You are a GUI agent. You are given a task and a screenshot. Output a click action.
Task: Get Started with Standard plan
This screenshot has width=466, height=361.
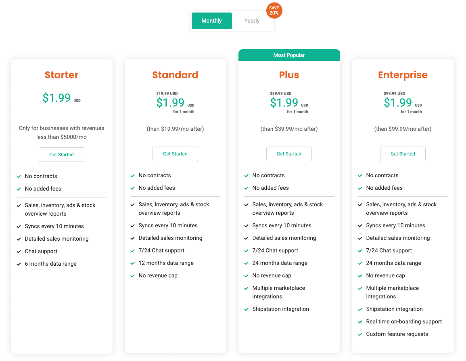[175, 154]
